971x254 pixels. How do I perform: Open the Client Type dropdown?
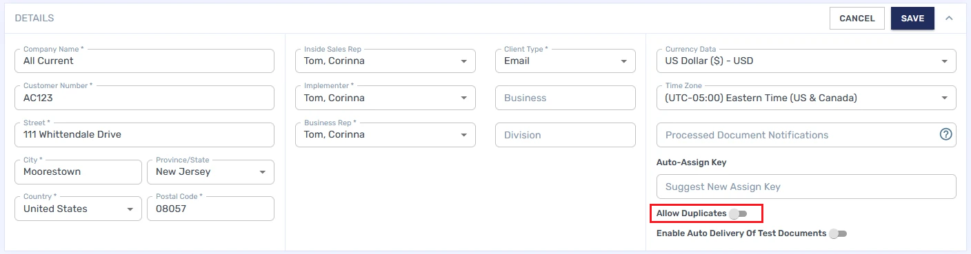point(565,61)
